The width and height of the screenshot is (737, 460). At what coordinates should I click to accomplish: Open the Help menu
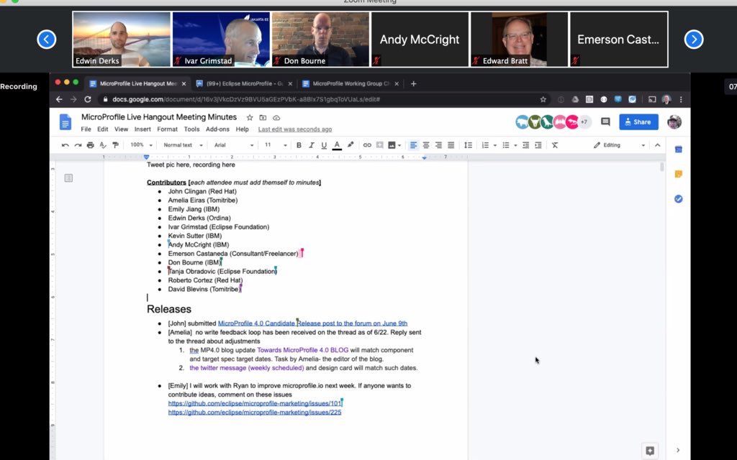pyautogui.click(x=242, y=129)
